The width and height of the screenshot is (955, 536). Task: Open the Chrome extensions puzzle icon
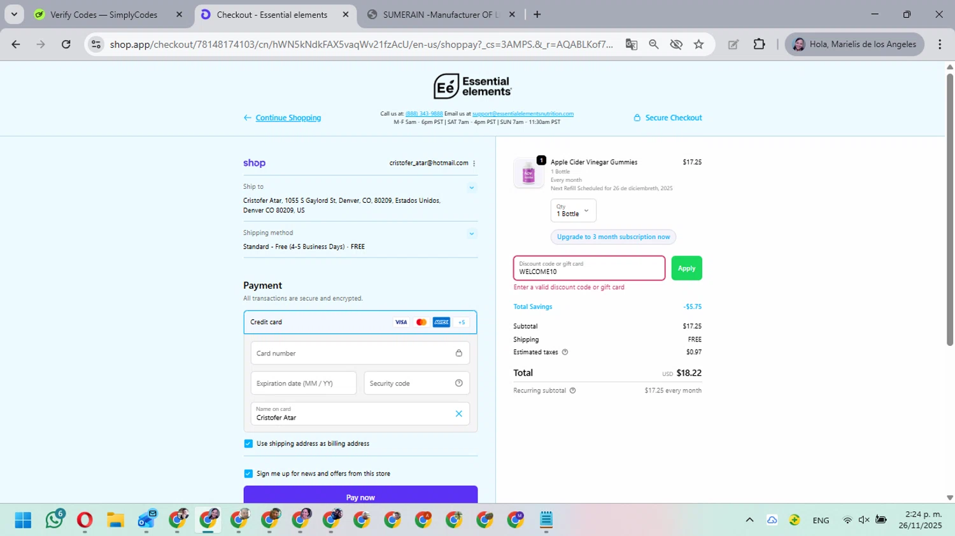(759, 44)
